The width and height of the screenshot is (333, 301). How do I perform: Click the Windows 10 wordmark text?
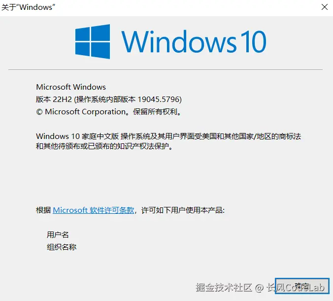194,41
